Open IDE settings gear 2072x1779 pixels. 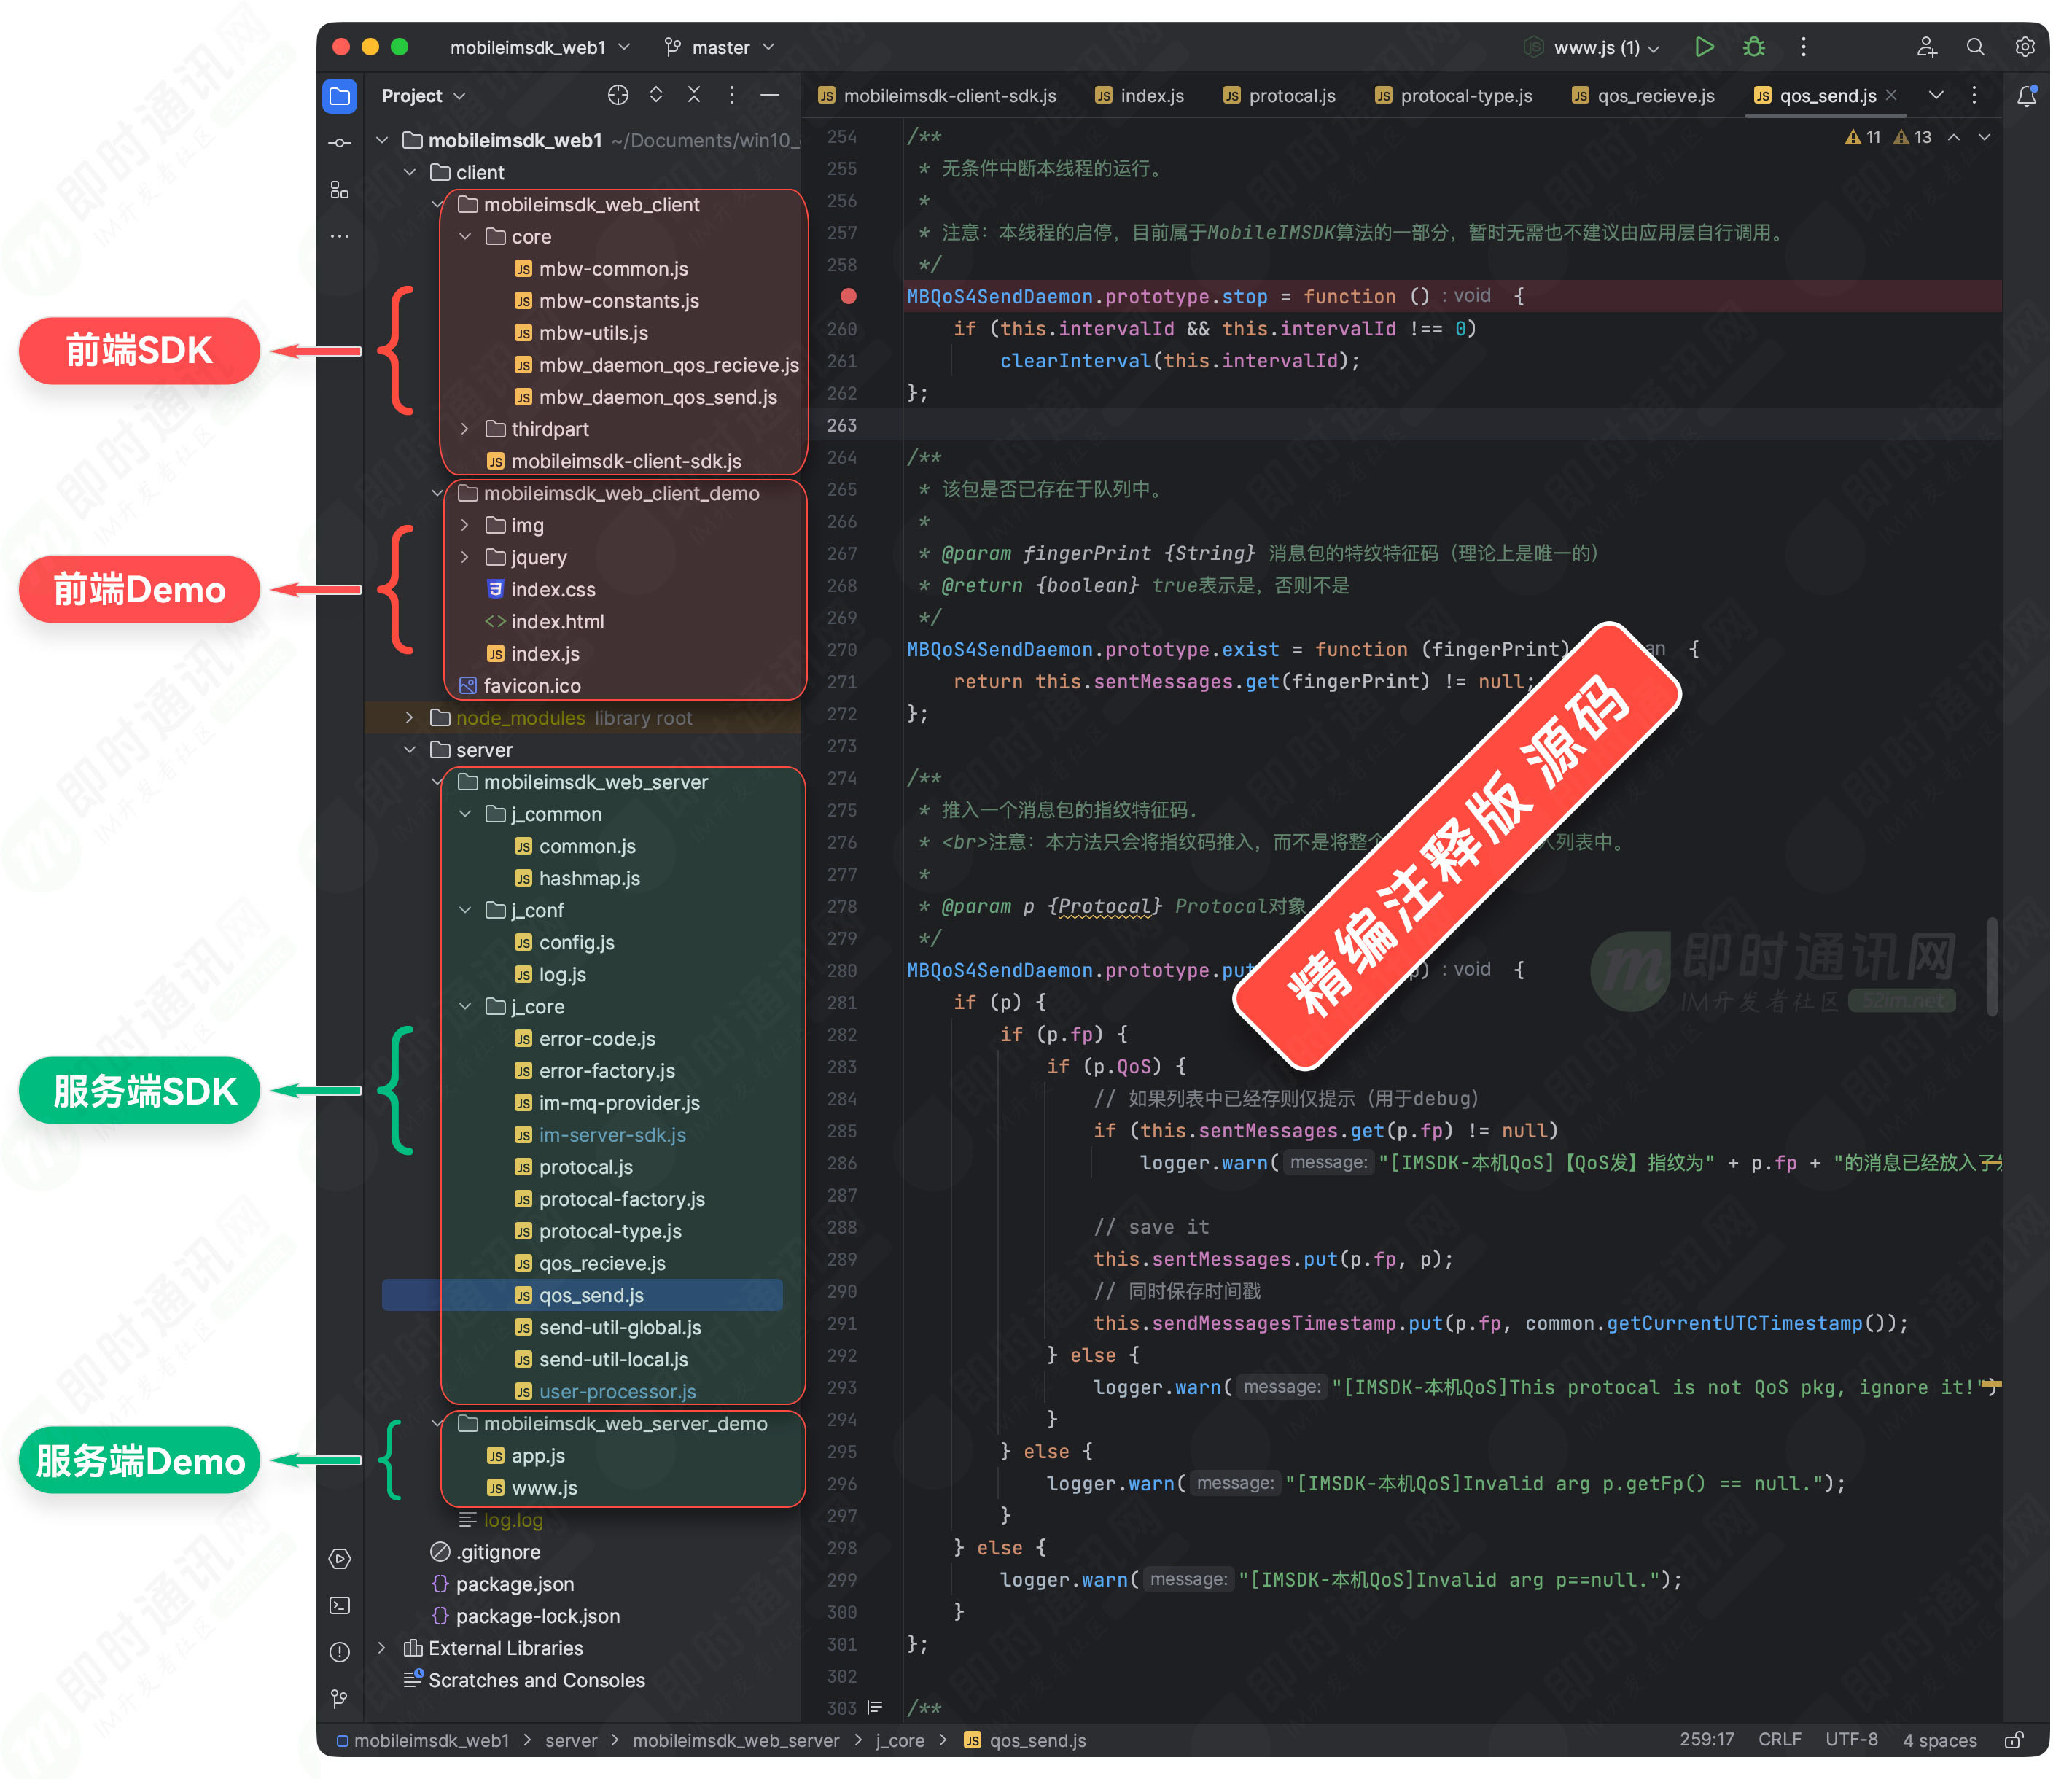click(2025, 47)
